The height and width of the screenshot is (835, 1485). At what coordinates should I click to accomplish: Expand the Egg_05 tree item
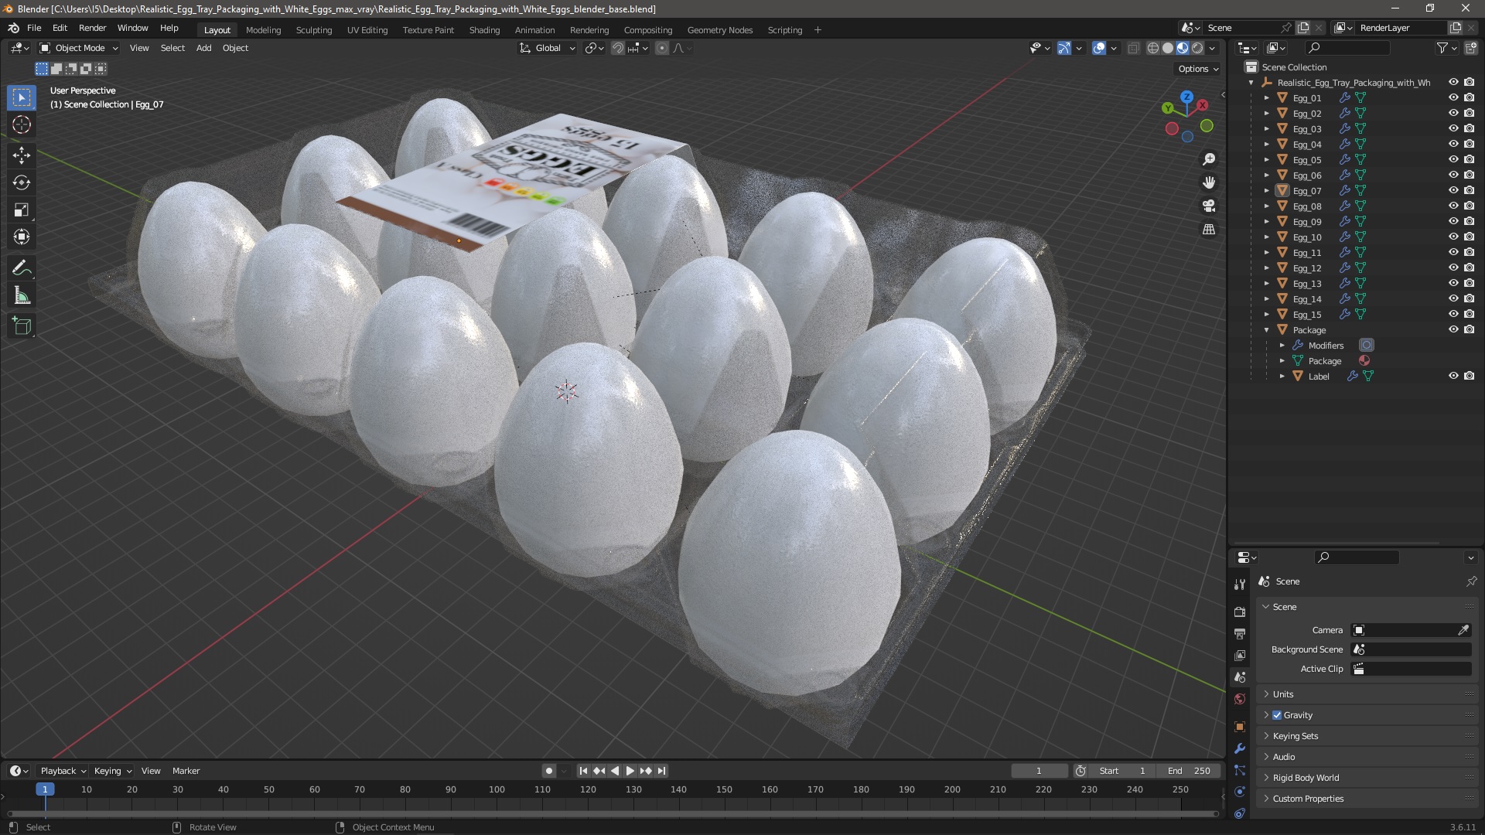coord(1266,160)
